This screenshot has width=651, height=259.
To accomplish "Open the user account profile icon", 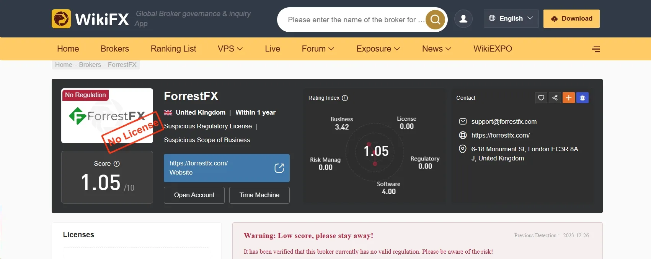I will pos(463,19).
